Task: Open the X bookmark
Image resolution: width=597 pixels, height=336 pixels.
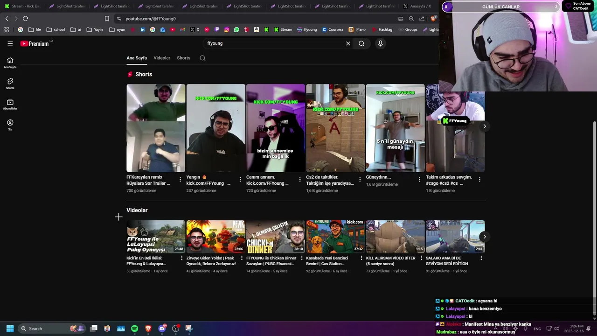Action: tap(194, 29)
